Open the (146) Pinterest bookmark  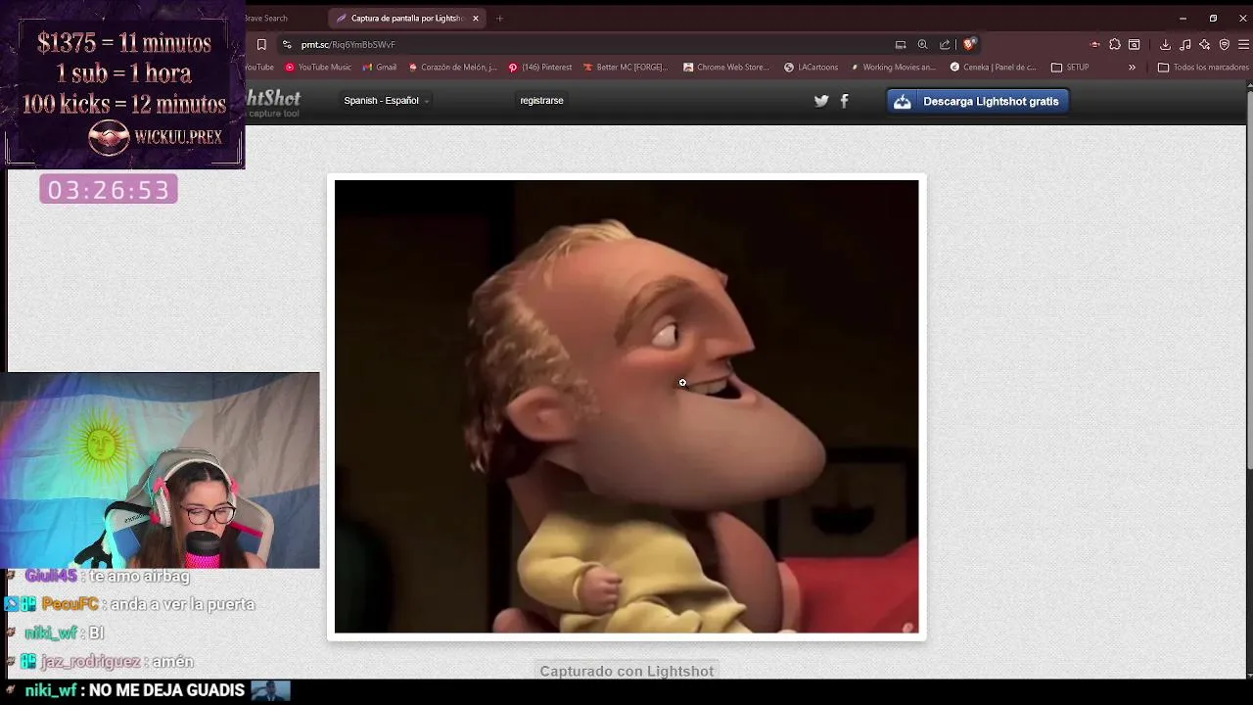(539, 68)
